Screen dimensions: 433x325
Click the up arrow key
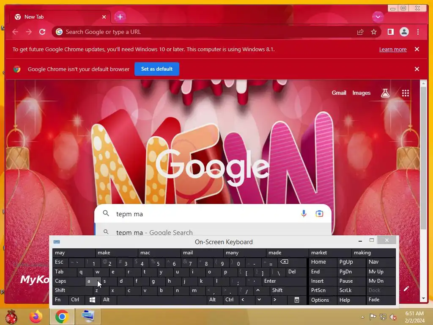click(x=258, y=290)
